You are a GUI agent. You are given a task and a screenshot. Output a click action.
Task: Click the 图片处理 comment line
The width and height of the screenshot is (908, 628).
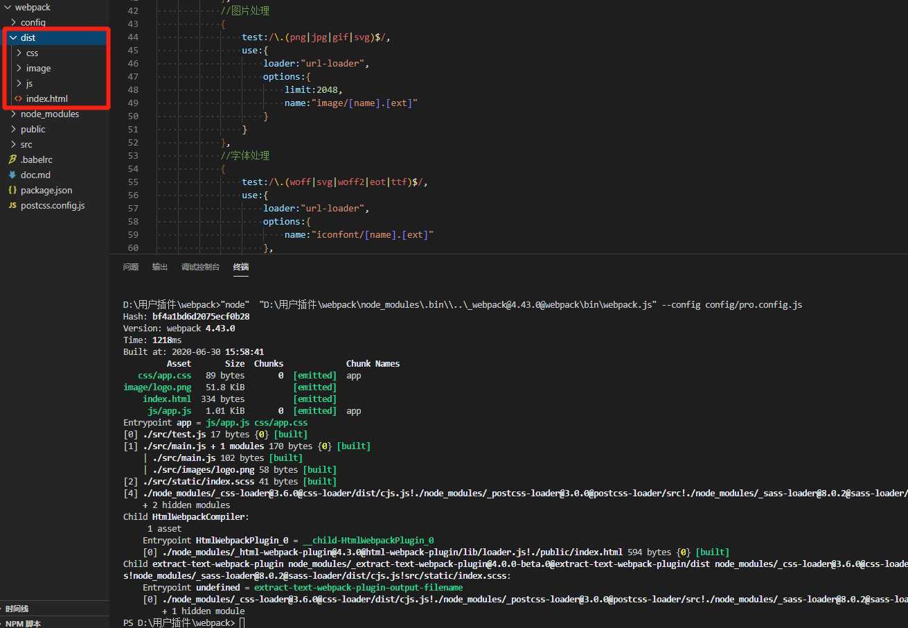(245, 11)
